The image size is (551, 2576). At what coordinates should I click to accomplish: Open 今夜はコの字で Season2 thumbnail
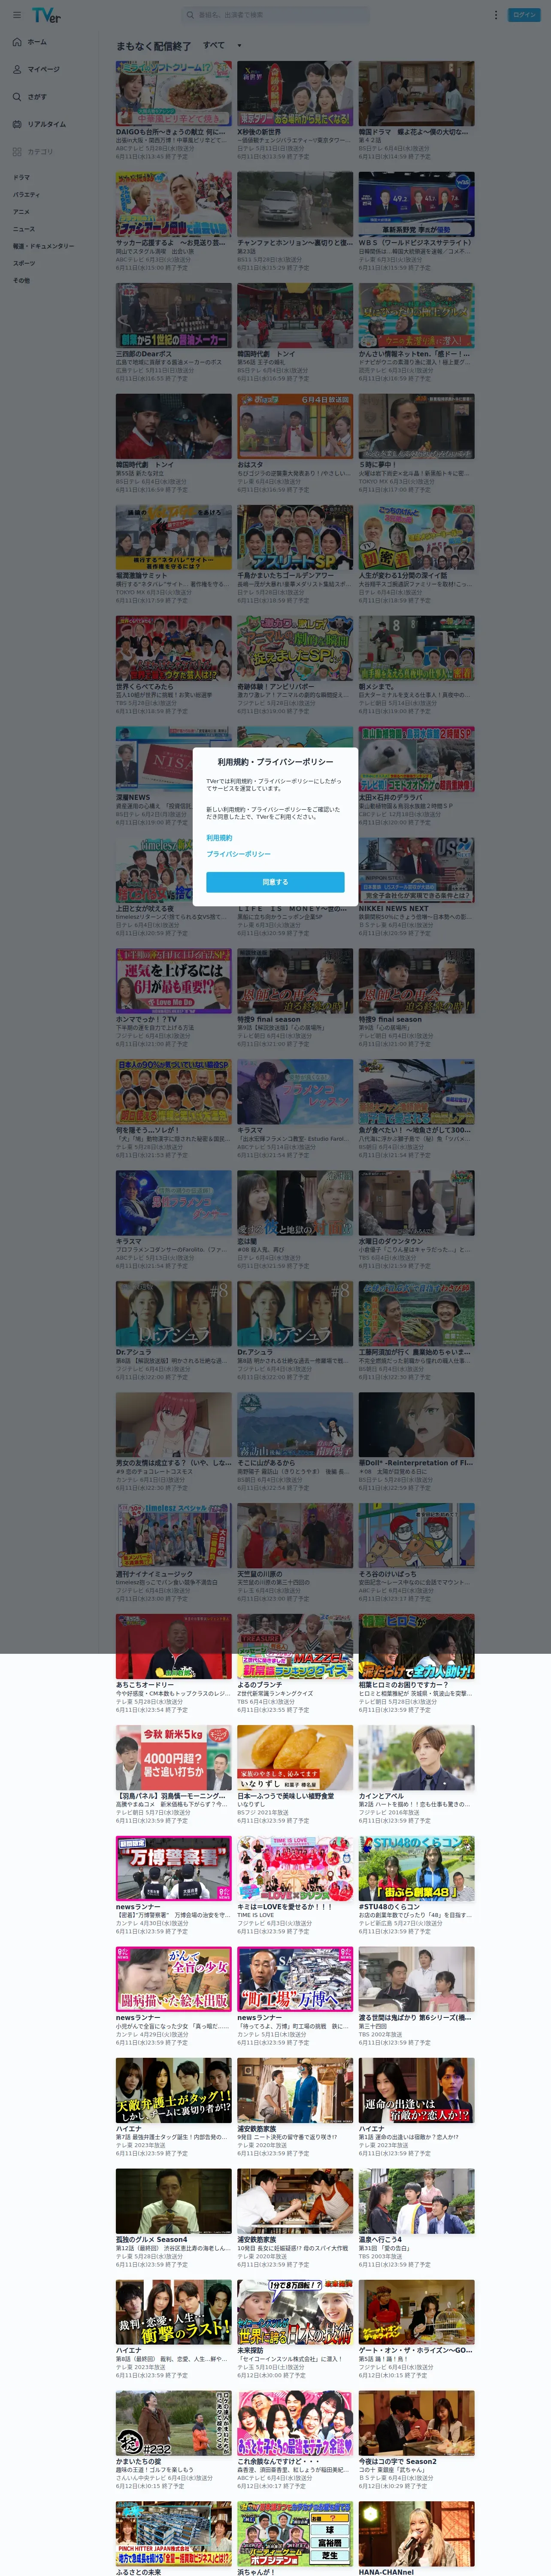click(417, 2423)
